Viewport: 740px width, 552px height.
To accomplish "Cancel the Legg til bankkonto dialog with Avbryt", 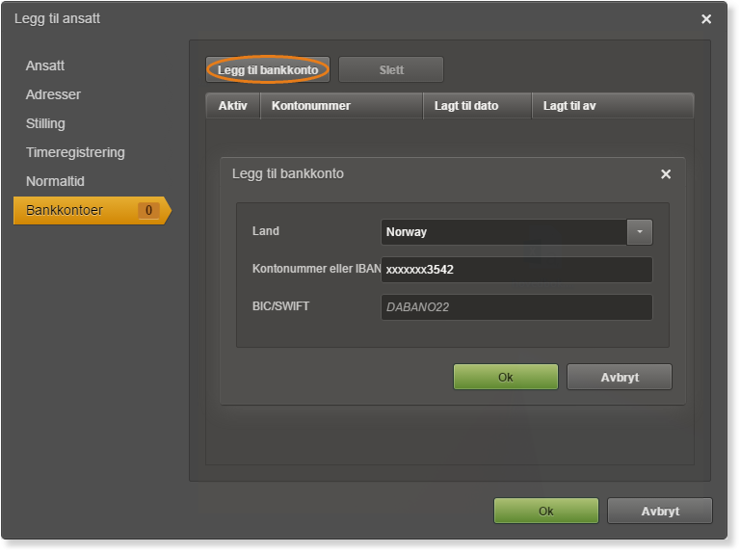I will pos(620,377).
